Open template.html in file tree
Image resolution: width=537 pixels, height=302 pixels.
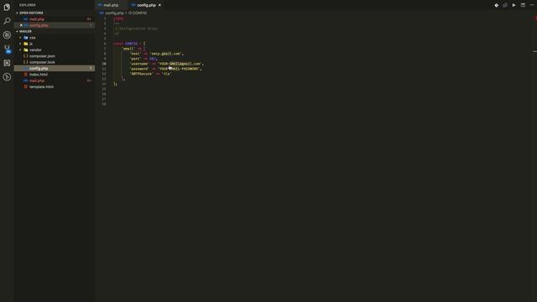(x=41, y=87)
